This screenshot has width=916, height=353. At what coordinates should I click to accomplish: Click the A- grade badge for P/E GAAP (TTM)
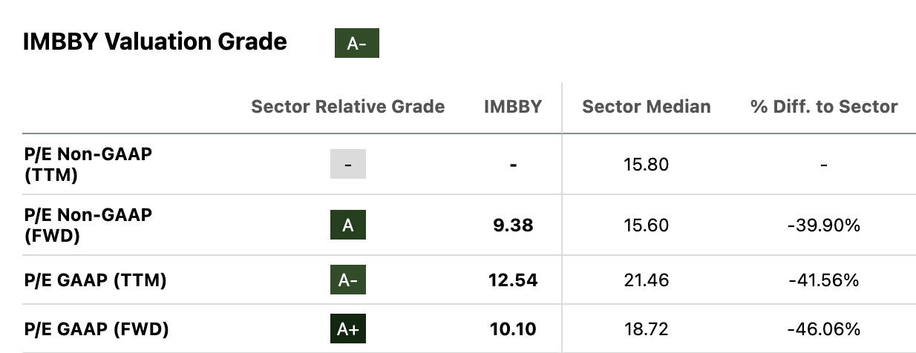pos(348,280)
